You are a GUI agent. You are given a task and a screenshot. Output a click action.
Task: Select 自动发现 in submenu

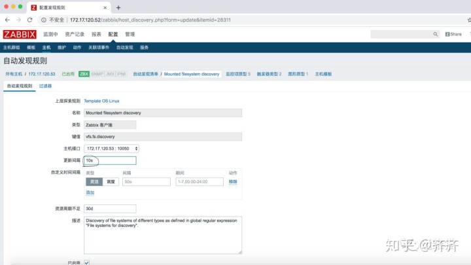click(x=125, y=48)
